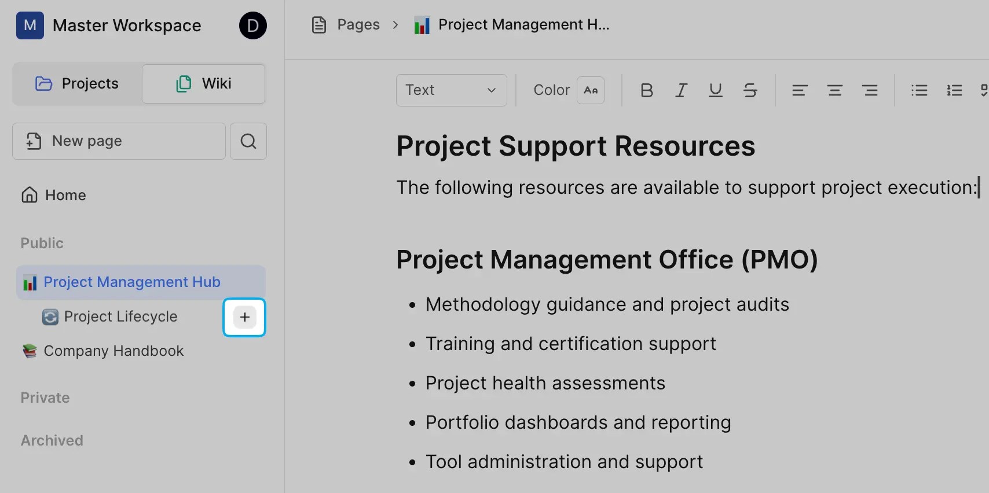Create a New page
The height and width of the screenshot is (493, 989).
pyautogui.click(x=119, y=141)
